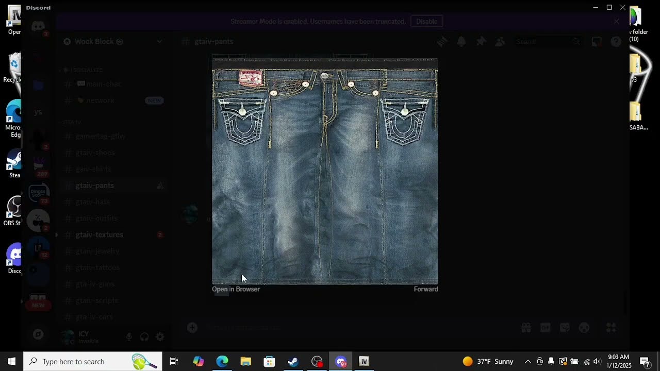Open the jeans image in browser

point(236,289)
